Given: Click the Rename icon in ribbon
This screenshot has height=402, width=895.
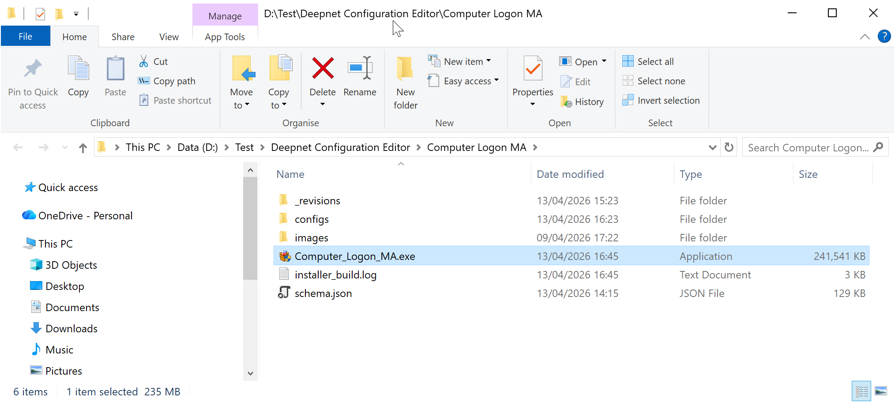Looking at the screenshot, I should [x=360, y=69].
